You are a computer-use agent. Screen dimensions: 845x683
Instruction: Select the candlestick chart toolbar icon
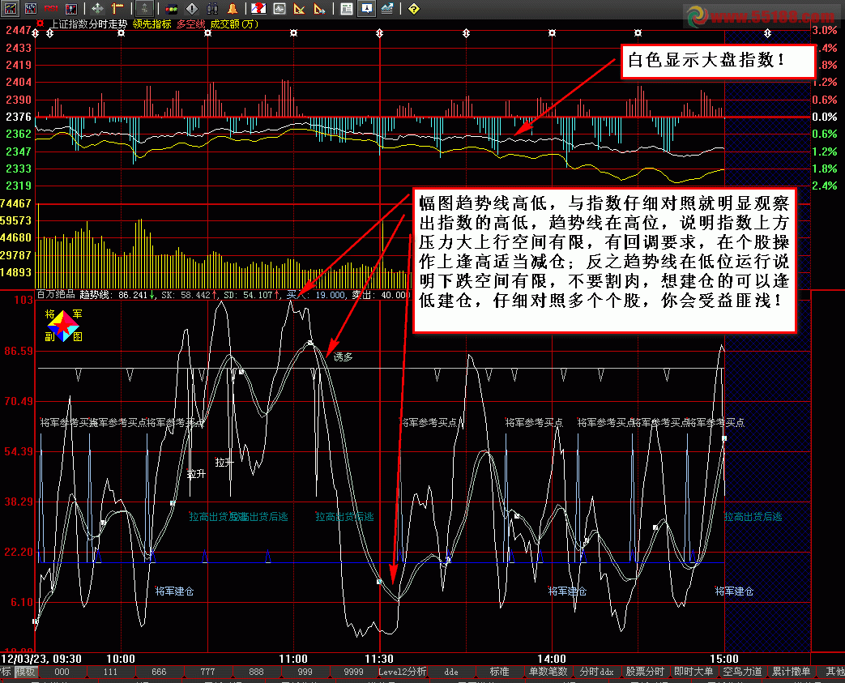click(x=31, y=8)
